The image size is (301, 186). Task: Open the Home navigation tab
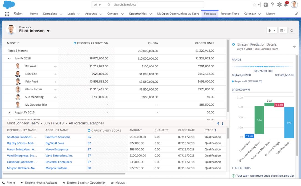click(34, 14)
